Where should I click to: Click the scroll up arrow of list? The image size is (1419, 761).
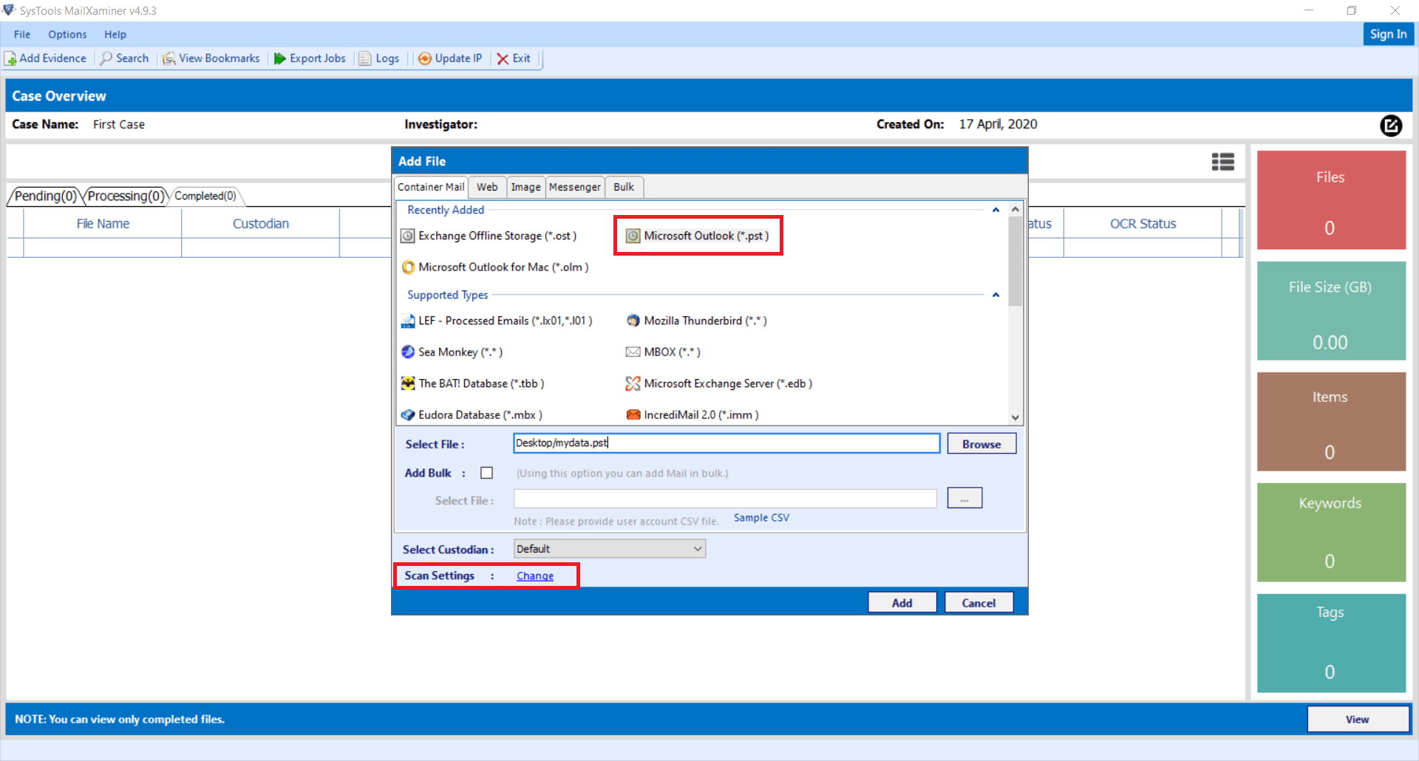[1015, 209]
